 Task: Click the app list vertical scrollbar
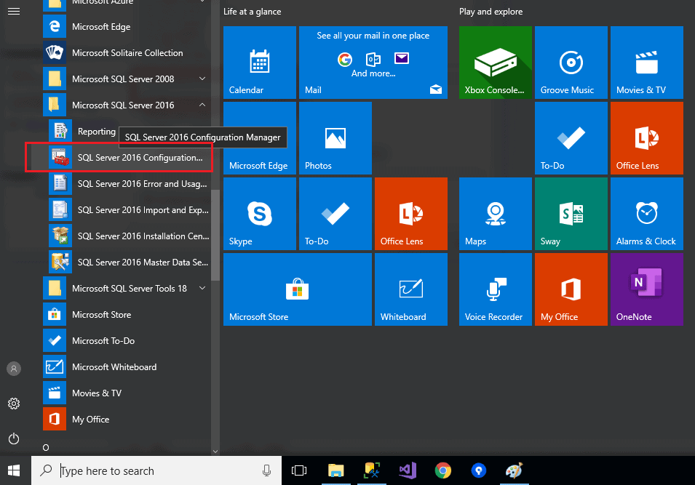click(x=215, y=235)
